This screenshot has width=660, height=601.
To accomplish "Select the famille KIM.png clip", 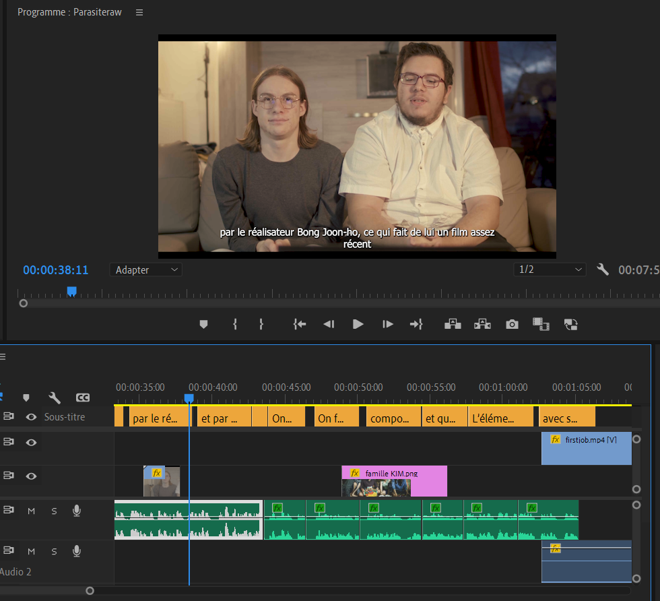I will (x=395, y=481).
